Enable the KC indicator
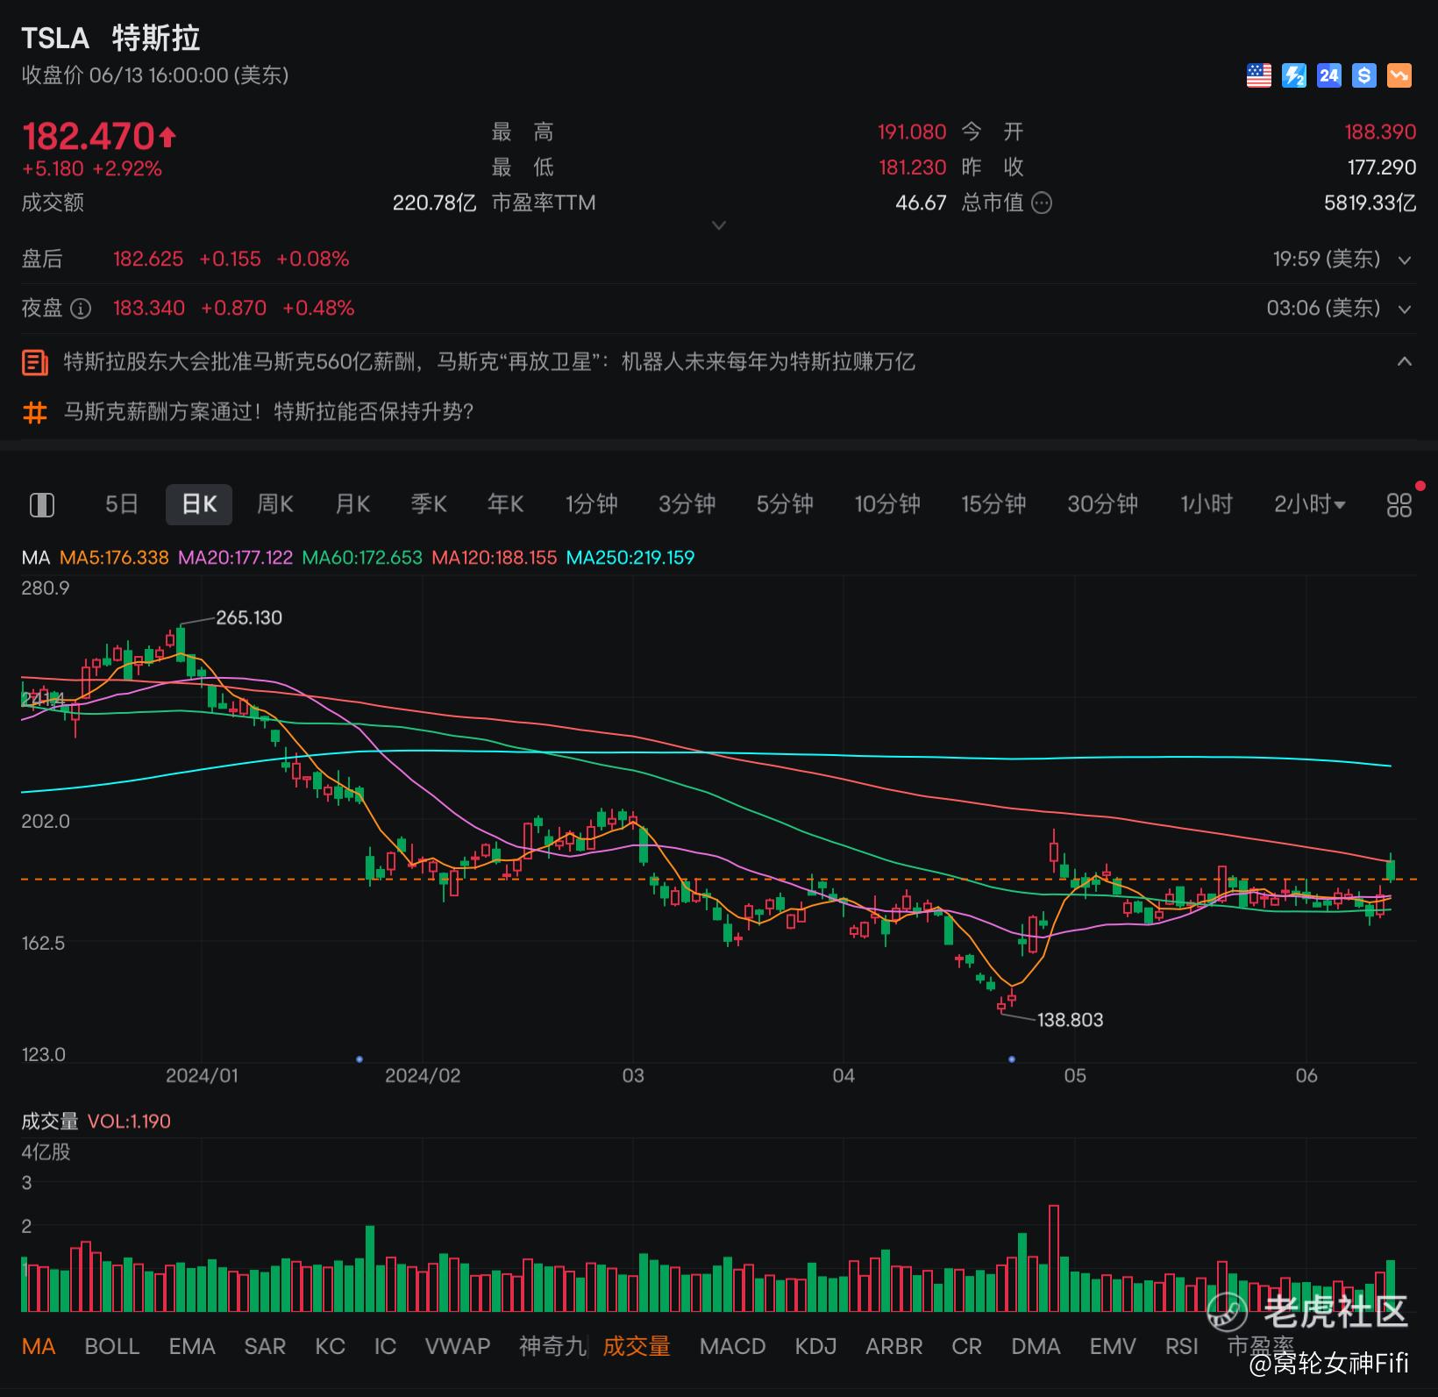 tap(331, 1346)
